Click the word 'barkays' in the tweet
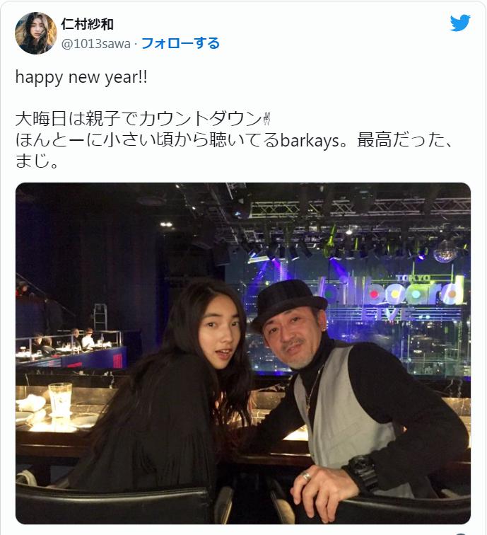487x535 pixels. pyautogui.click(x=310, y=141)
